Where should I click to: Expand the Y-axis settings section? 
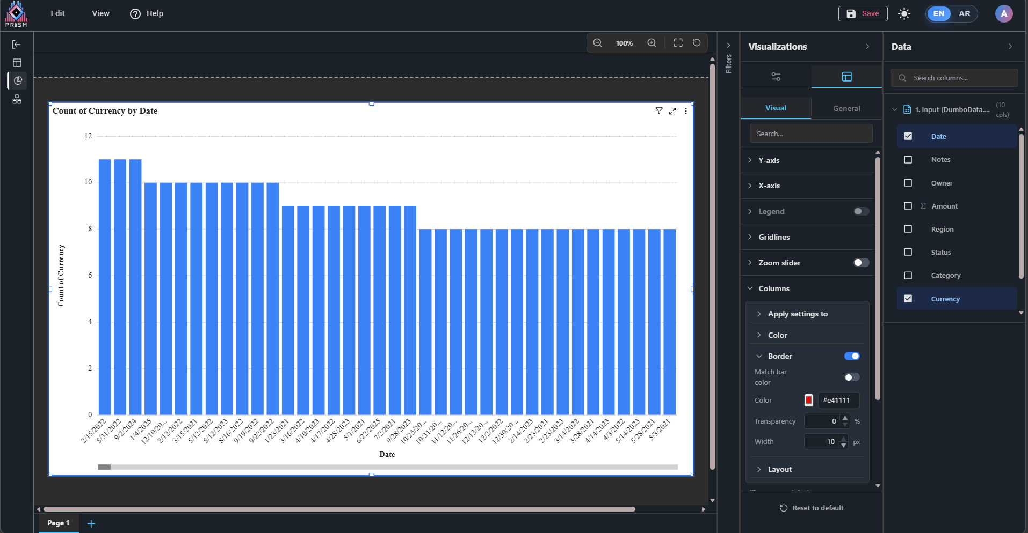pos(769,160)
